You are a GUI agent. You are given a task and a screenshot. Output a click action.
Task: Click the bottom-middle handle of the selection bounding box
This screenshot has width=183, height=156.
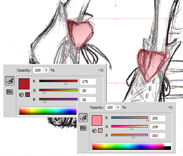tap(117, 83)
